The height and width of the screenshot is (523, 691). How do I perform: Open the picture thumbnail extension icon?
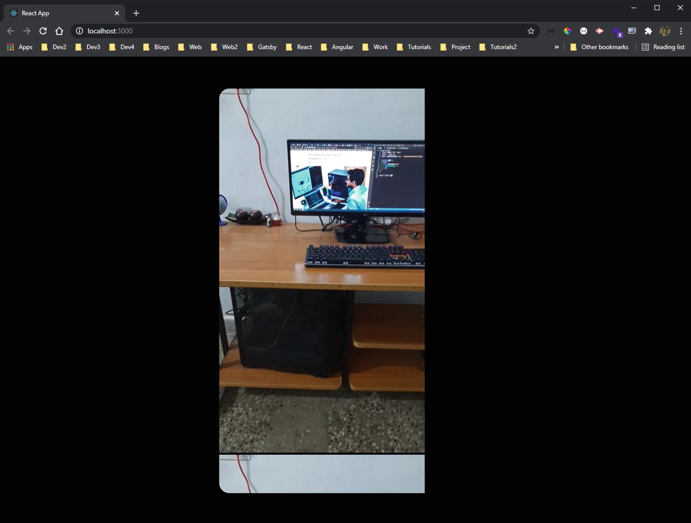[x=632, y=31]
